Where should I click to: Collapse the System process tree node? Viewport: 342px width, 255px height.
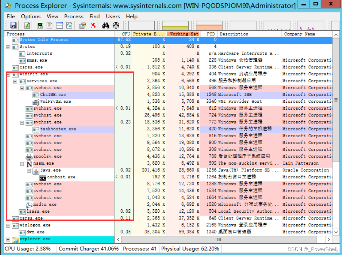tap(8, 47)
